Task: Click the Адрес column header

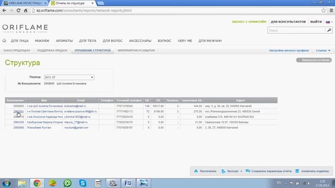Action: click(x=240, y=100)
